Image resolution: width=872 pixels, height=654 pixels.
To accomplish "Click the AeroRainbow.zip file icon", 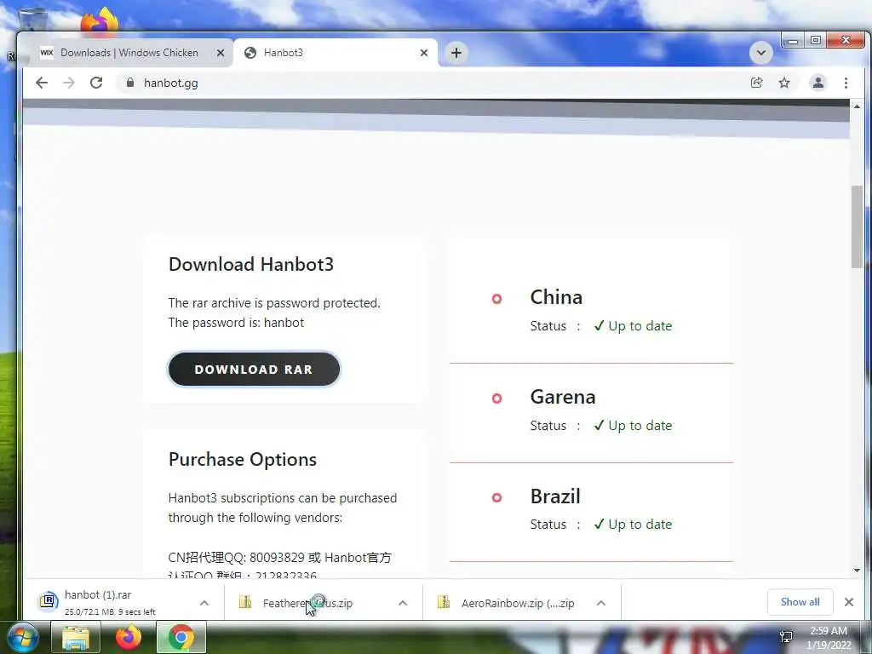I will pyautogui.click(x=443, y=602).
